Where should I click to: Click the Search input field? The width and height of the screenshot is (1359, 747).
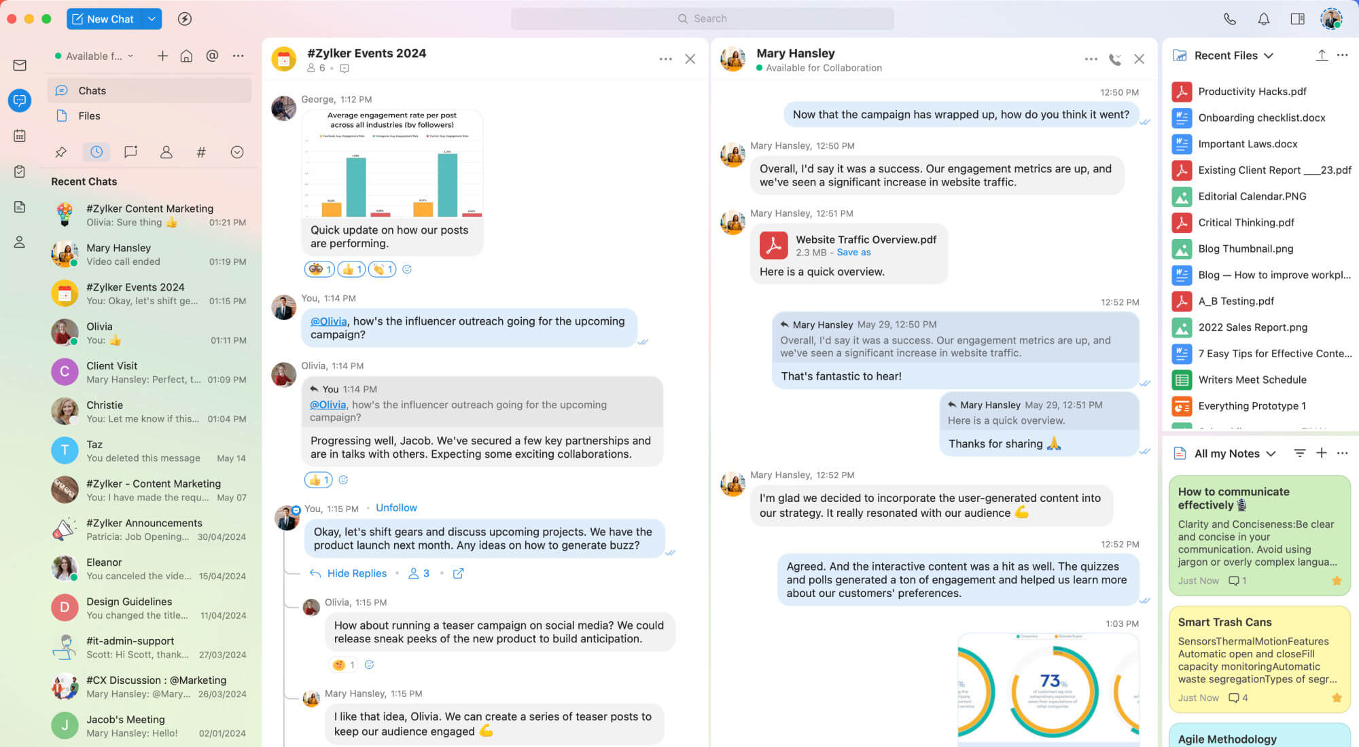tap(702, 19)
